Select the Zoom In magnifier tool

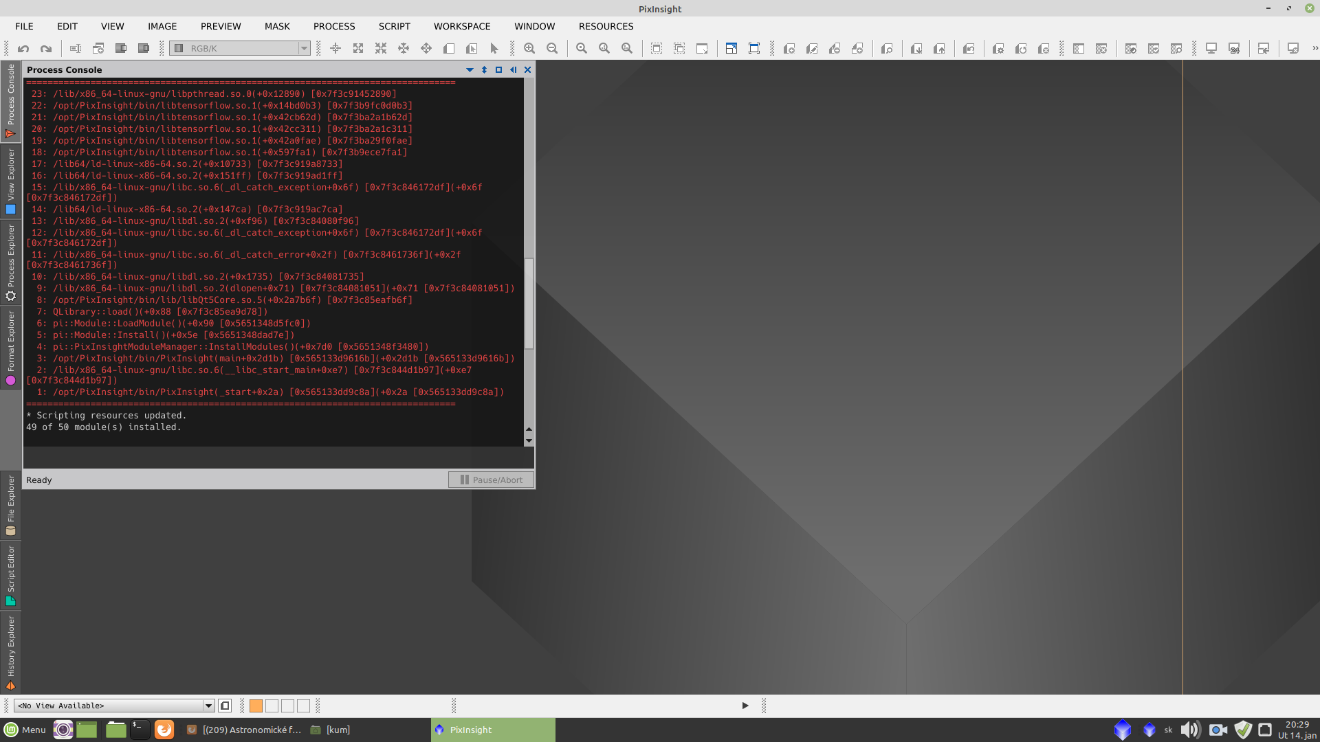pyautogui.click(x=529, y=49)
